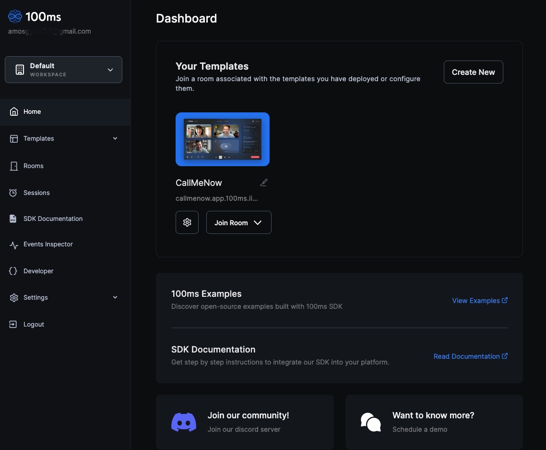Click the Developer curly braces icon
This screenshot has height=450, width=546.
13,271
